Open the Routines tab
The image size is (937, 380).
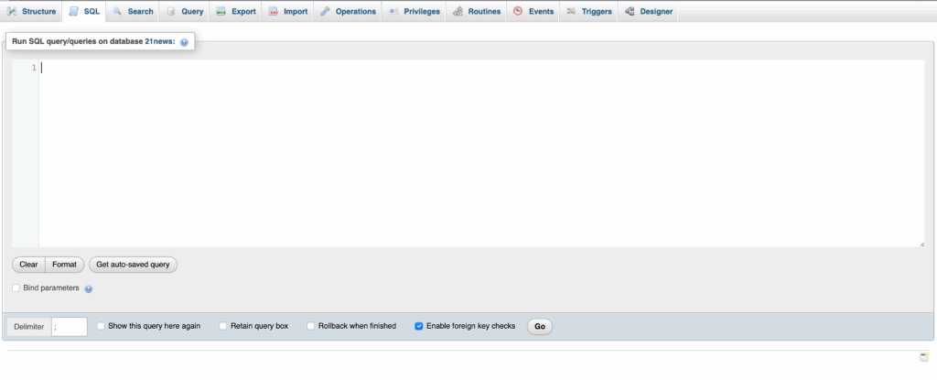tap(476, 11)
